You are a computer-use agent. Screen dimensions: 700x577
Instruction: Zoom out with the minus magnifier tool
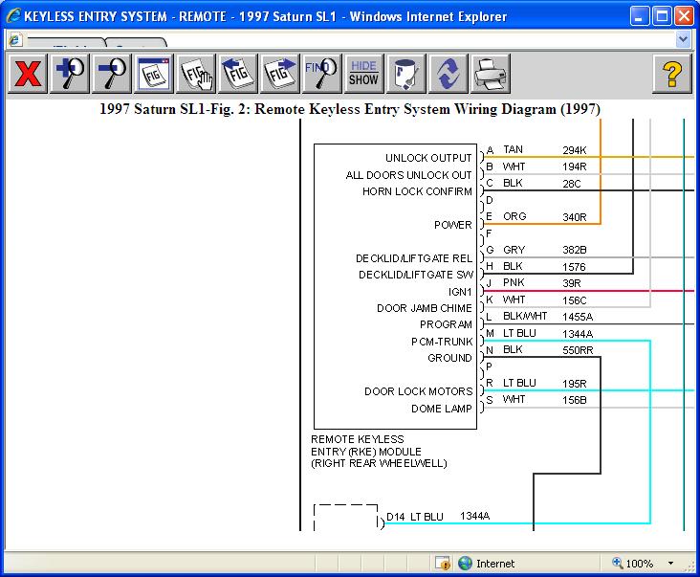[111, 74]
